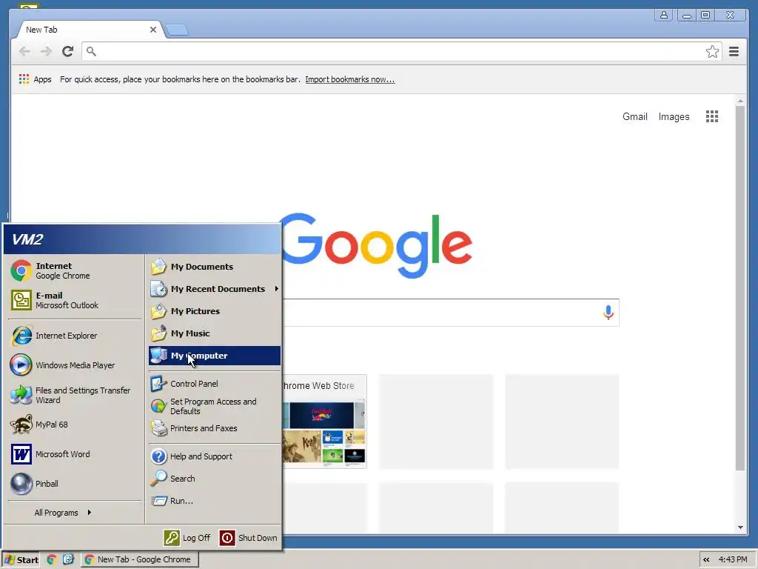Viewport: 758px width, 569px height.
Task: Close the New Tab tab
Action: click(153, 30)
